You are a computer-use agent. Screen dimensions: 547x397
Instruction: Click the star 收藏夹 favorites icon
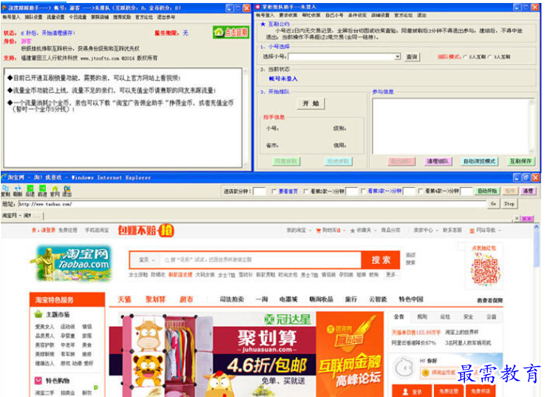click(x=353, y=230)
